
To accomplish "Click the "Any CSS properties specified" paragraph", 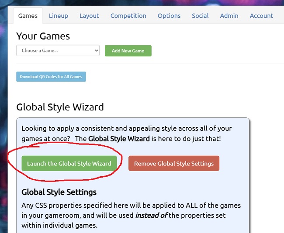I will pyautogui.click(x=131, y=216).
